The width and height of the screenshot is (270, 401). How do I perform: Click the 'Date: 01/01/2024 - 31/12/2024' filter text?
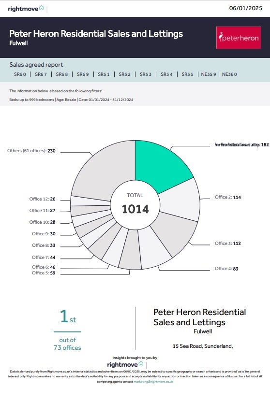click(106, 100)
